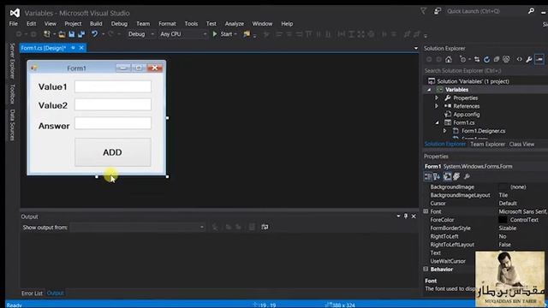Collapse the Behavior category
548x308 pixels.
[426, 269]
